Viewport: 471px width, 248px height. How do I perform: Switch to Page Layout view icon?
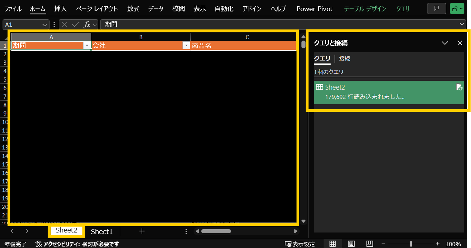point(351,244)
